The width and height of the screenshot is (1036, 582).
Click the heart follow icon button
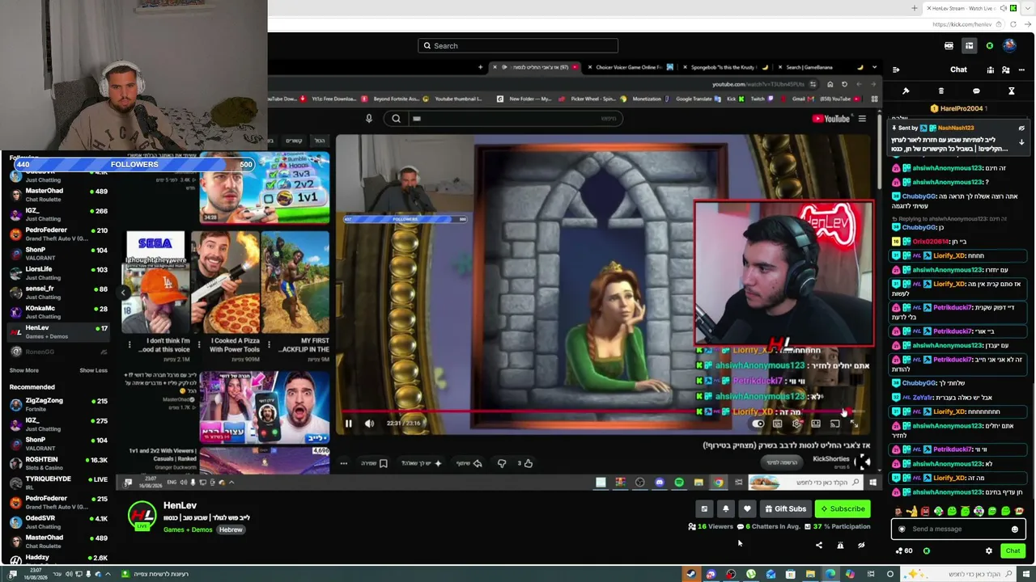click(747, 509)
